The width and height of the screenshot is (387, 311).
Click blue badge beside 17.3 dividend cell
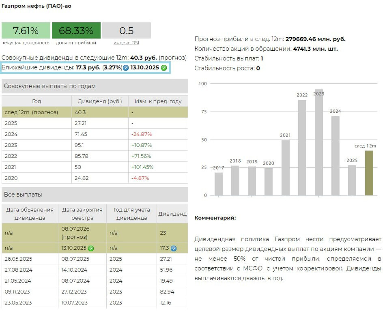pyautogui.click(x=174, y=248)
